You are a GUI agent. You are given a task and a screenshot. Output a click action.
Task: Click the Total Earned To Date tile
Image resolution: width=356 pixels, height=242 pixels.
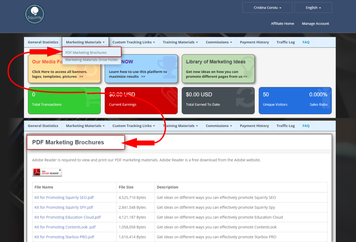pyautogui.click(x=218, y=100)
